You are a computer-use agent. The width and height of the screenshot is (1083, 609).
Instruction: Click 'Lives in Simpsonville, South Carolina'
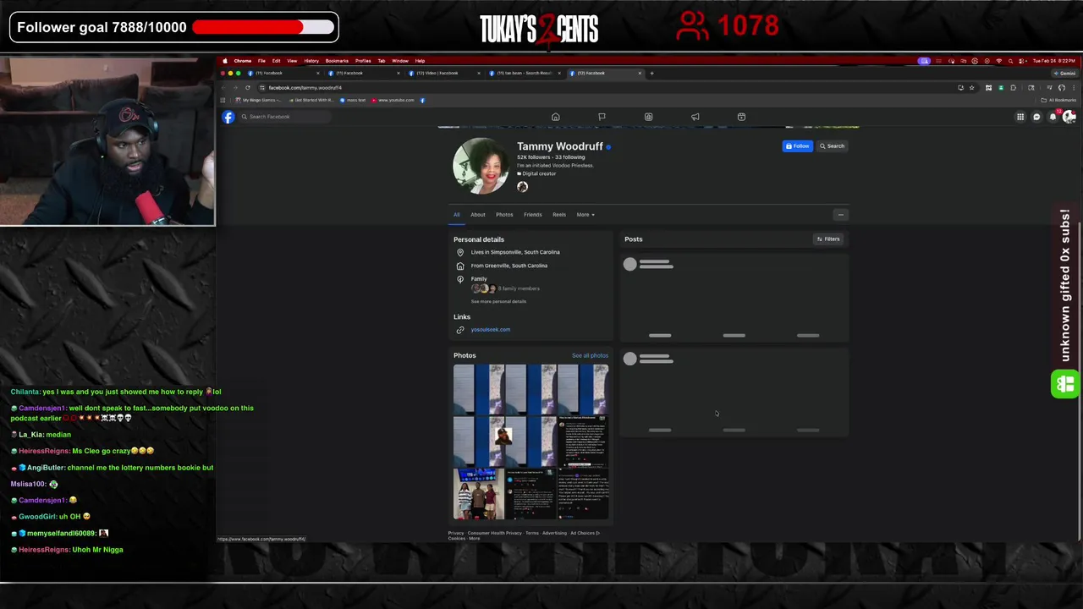[x=515, y=252]
